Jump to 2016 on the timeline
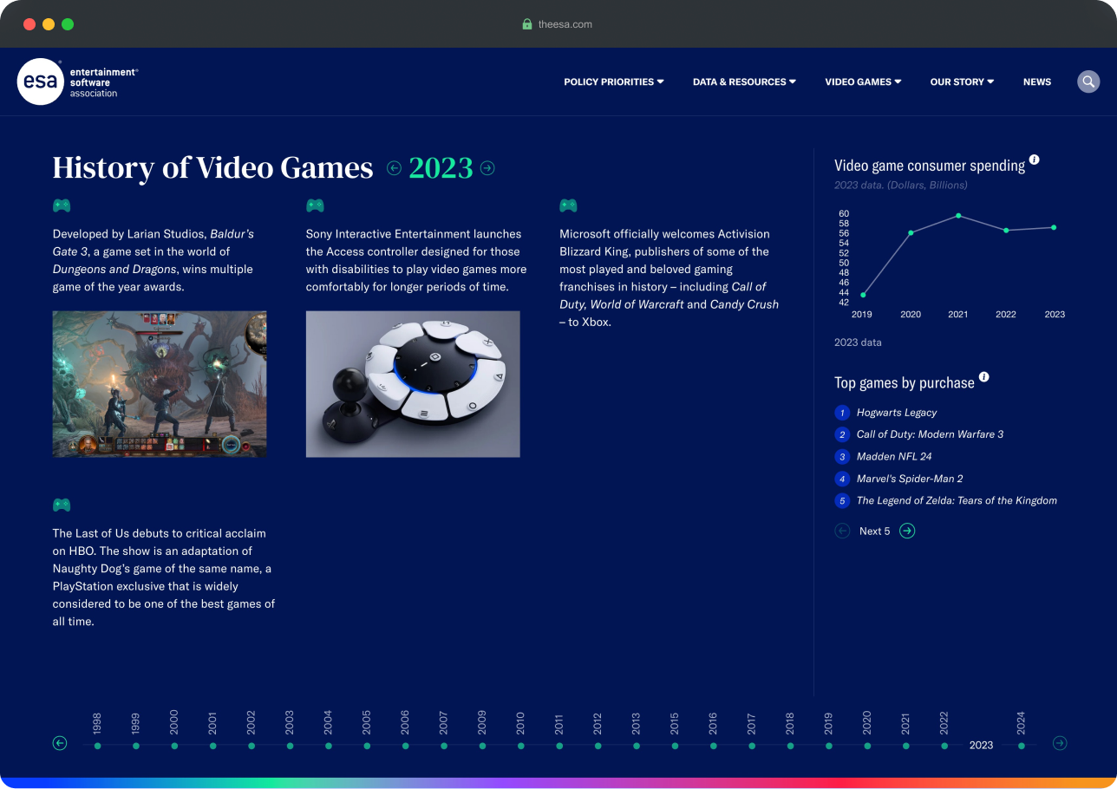This screenshot has width=1117, height=789. point(713,731)
